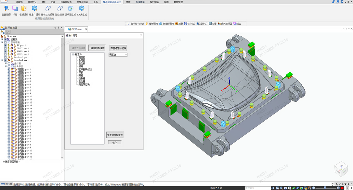The width and height of the screenshot is (353, 190).
Task: Switch to the 测量与检查 ribbon tab
Action: point(82,2)
